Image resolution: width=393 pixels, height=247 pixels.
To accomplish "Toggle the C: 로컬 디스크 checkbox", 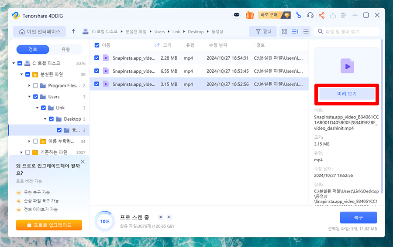I will [20, 63].
